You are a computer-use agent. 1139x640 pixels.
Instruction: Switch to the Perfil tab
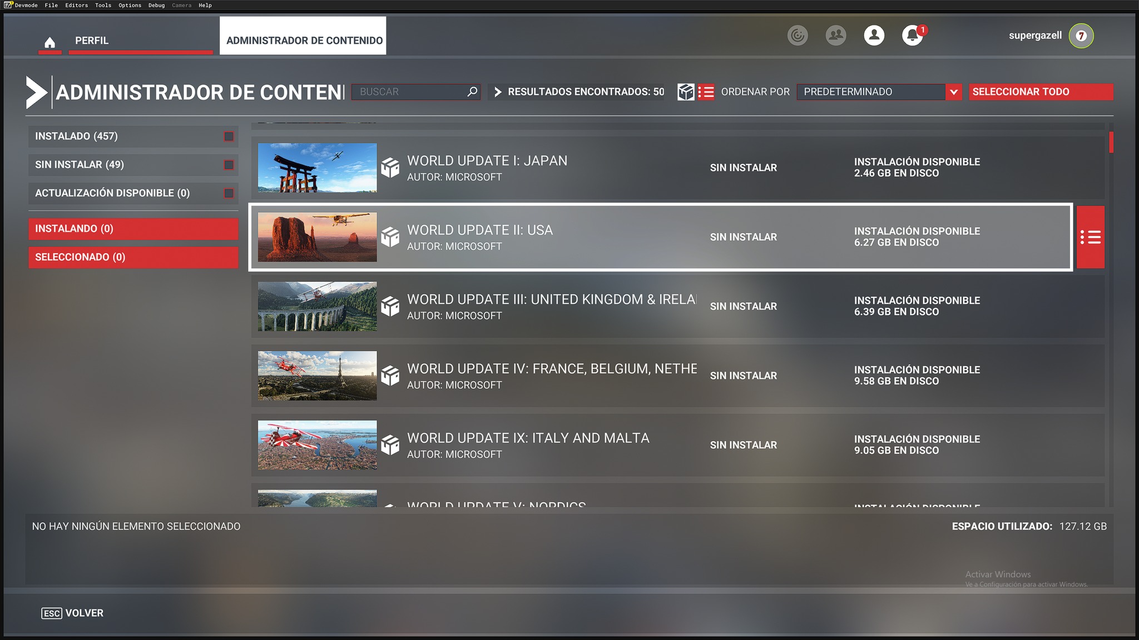(x=141, y=41)
